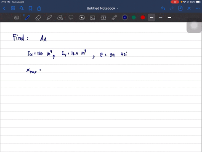Open the more options ellipsis menu
This screenshot has height=152, width=202.
click(x=197, y=8)
